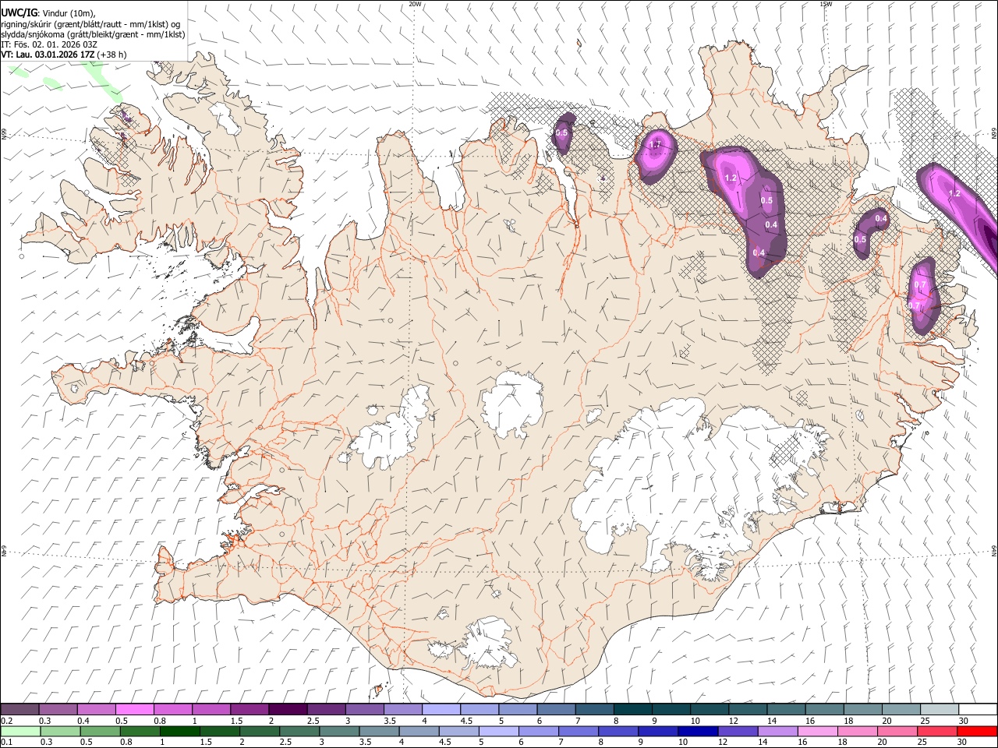Click the bold UWC/IG title text
This screenshot has height=748, width=998.
click(x=19, y=12)
